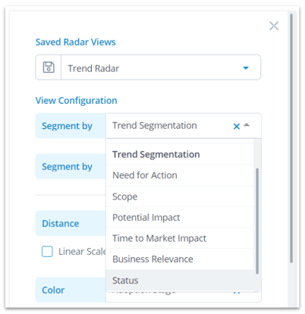Viewport: 305px width, 314px height.
Task: Select Trend Segmentation list entry
Action: pos(180,155)
